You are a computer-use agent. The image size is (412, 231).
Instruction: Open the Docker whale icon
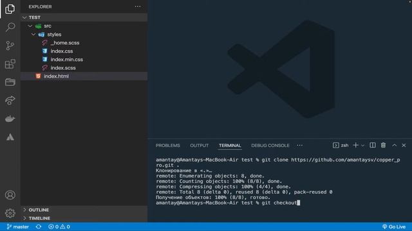[10, 119]
